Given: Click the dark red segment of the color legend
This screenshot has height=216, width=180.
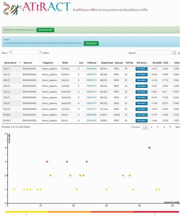Looking at the screenshot, I should coord(156,212).
